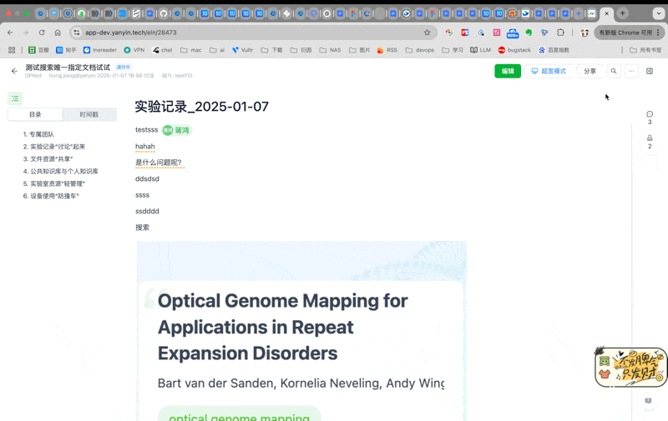Enable 超宽模式 wide mode

(549, 72)
